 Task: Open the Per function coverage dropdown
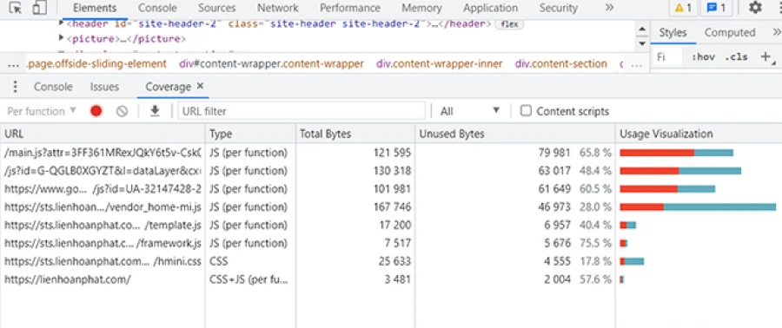(42, 111)
